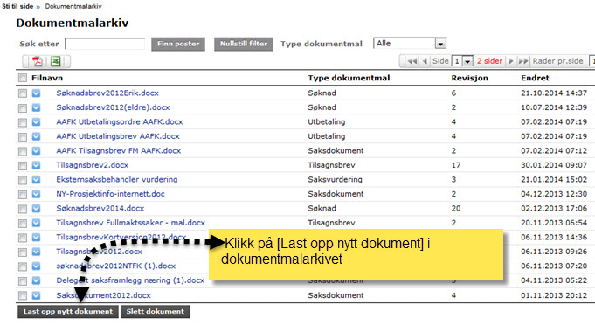Focus the Søk etter search field
595x332 pixels.
105,44
